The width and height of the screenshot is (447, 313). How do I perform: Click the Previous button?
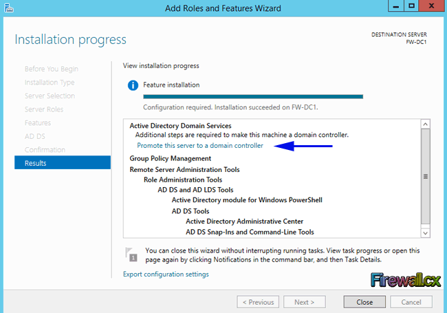pyautogui.click(x=258, y=302)
